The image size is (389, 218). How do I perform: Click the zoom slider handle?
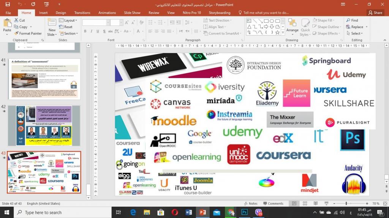(346, 204)
